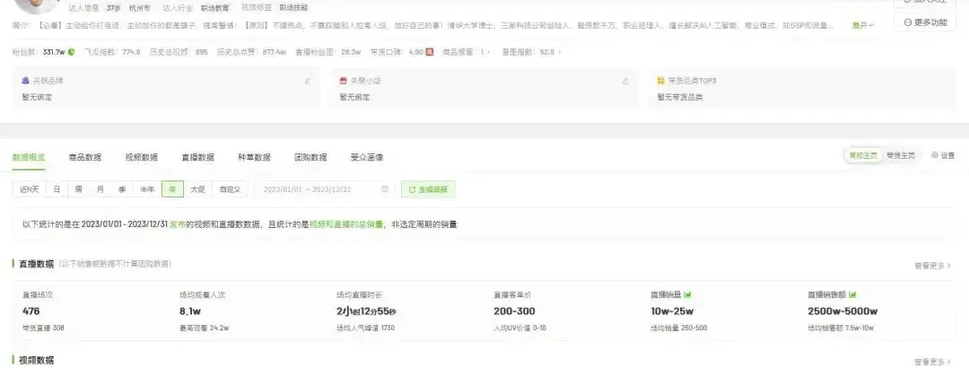This screenshot has width=969, height=368.
Task: Select the 年 period option
Action: pos(172,189)
